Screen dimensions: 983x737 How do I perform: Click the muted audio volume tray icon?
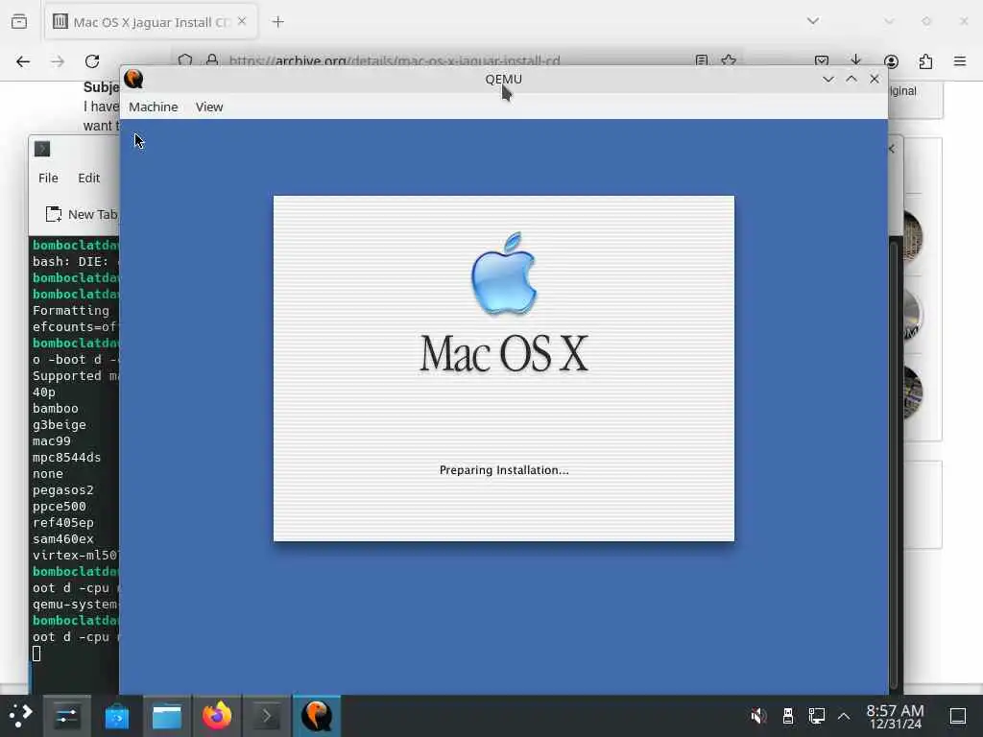pyautogui.click(x=758, y=716)
